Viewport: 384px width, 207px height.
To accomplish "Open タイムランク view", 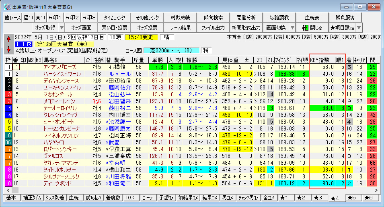I will 114,18.
